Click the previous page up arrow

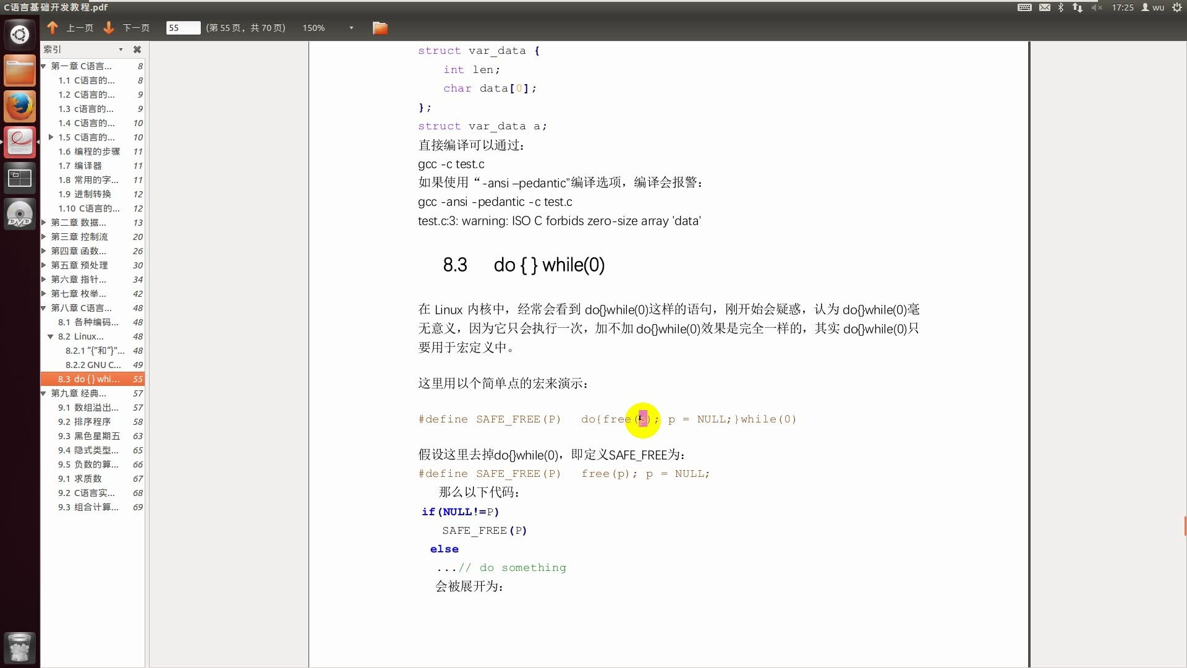pyautogui.click(x=53, y=28)
